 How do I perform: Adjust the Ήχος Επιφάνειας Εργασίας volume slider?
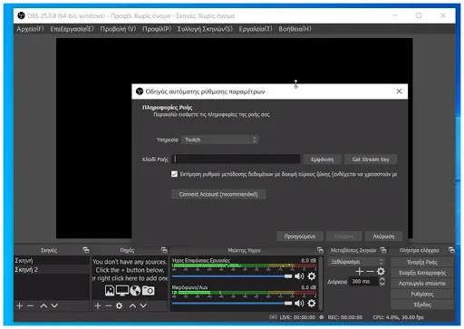pyautogui.click(x=232, y=276)
